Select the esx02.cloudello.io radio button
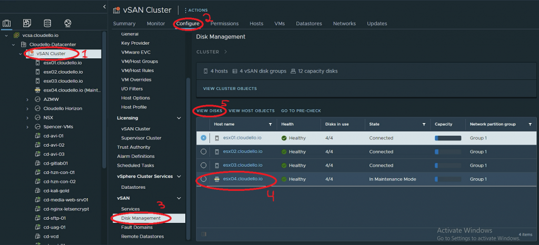This screenshot has width=539, height=245. click(204, 151)
